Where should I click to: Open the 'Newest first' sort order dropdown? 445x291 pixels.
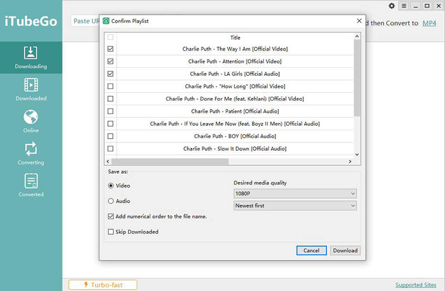coord(295,205)
